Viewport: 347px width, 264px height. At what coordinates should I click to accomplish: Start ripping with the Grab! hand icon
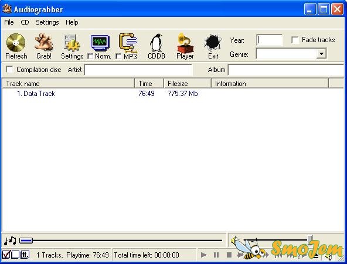[x=44, y=42]
